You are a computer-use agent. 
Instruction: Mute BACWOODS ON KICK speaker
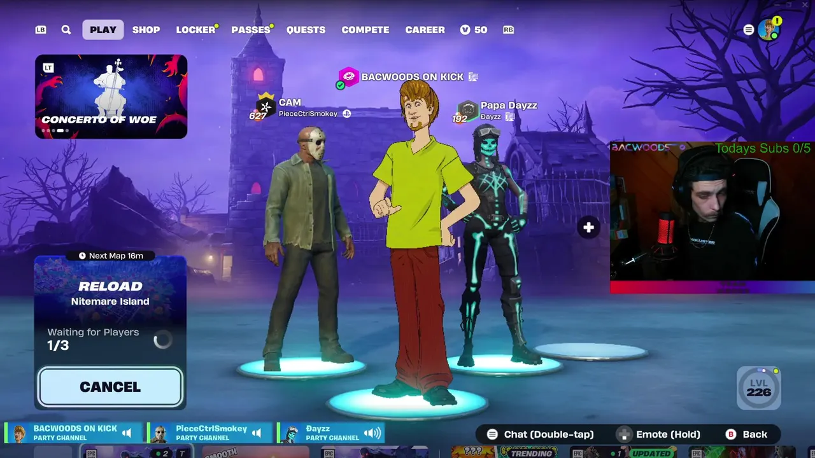click(x=127, y=433)
